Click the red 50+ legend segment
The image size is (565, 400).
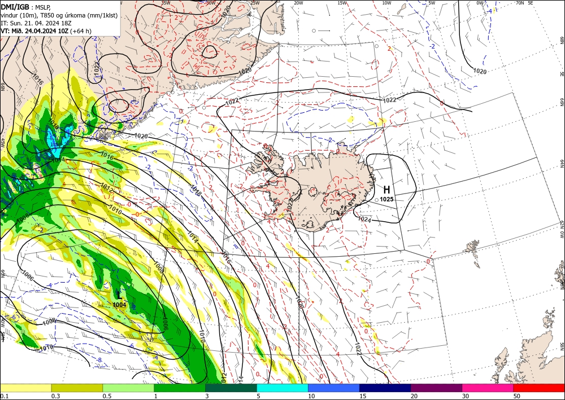click(539, 388)
